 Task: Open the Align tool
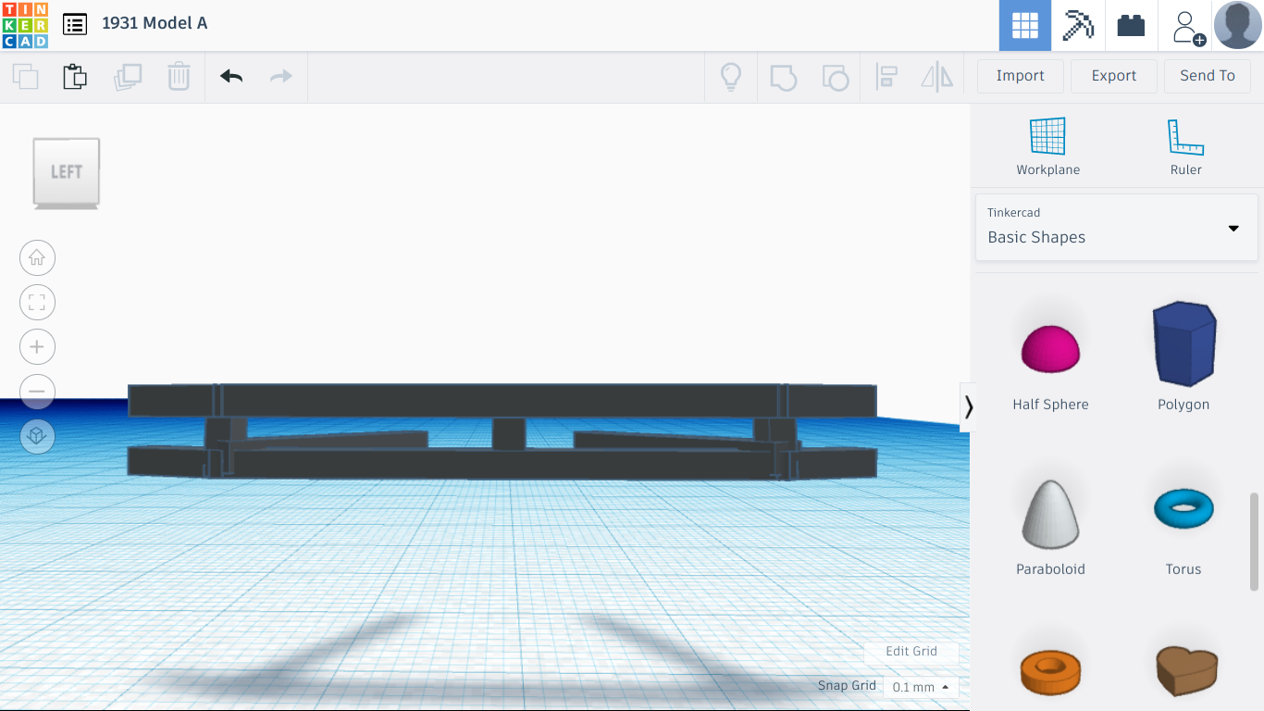pyautogui.click(x=887, y=77)
